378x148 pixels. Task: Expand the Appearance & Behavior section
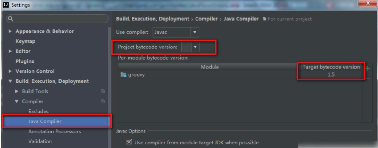coord(10,31)
